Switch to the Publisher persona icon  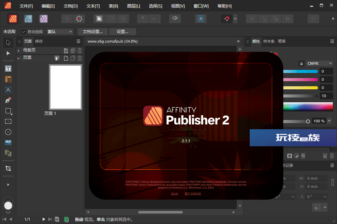tap(13, 19)
